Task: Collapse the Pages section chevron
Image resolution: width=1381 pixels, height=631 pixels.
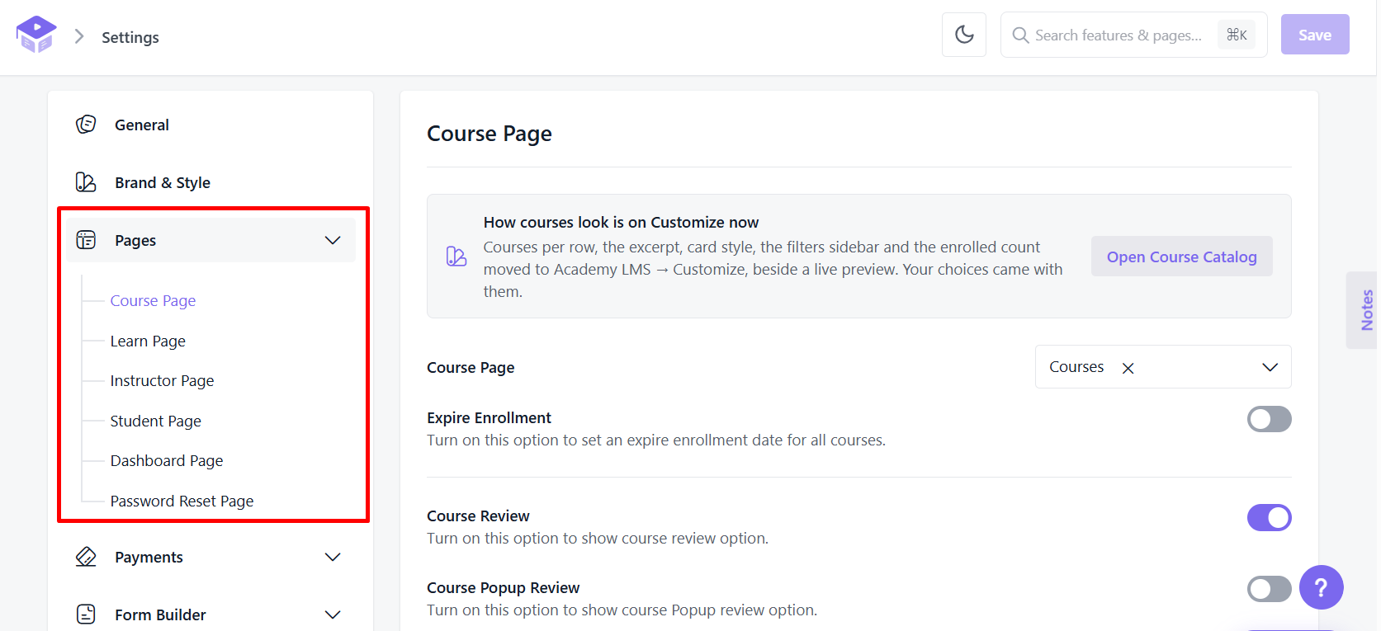Action: tap(333, 240)
